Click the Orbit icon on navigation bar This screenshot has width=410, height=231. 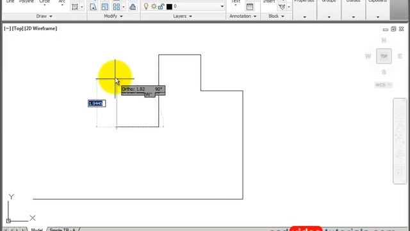coord(400,155)
